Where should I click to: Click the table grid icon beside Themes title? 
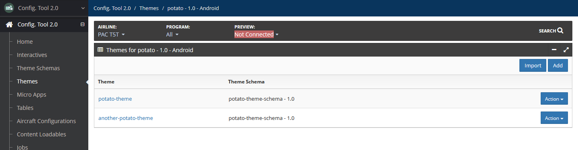(100, 50)
